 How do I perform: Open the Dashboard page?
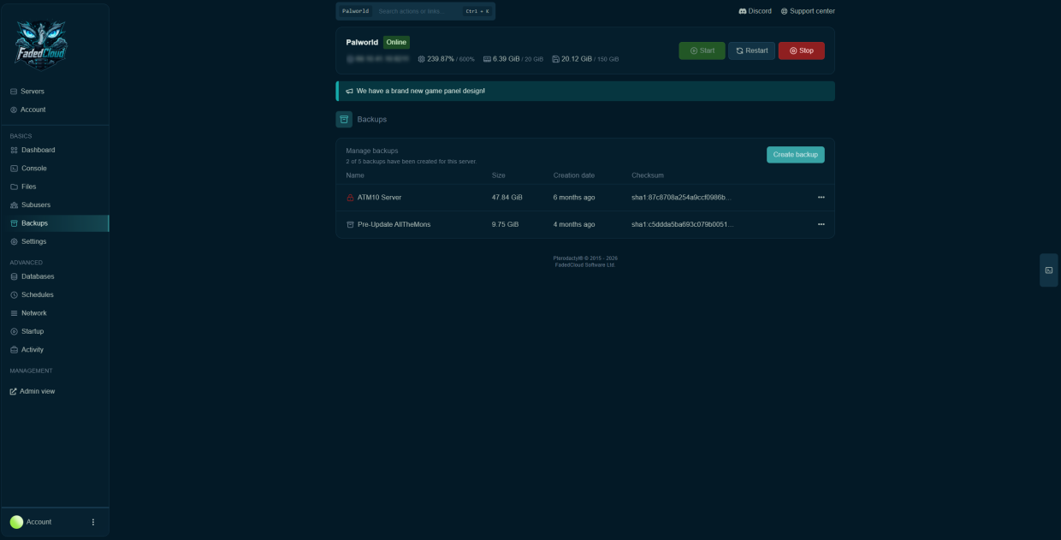coord(55,150)
